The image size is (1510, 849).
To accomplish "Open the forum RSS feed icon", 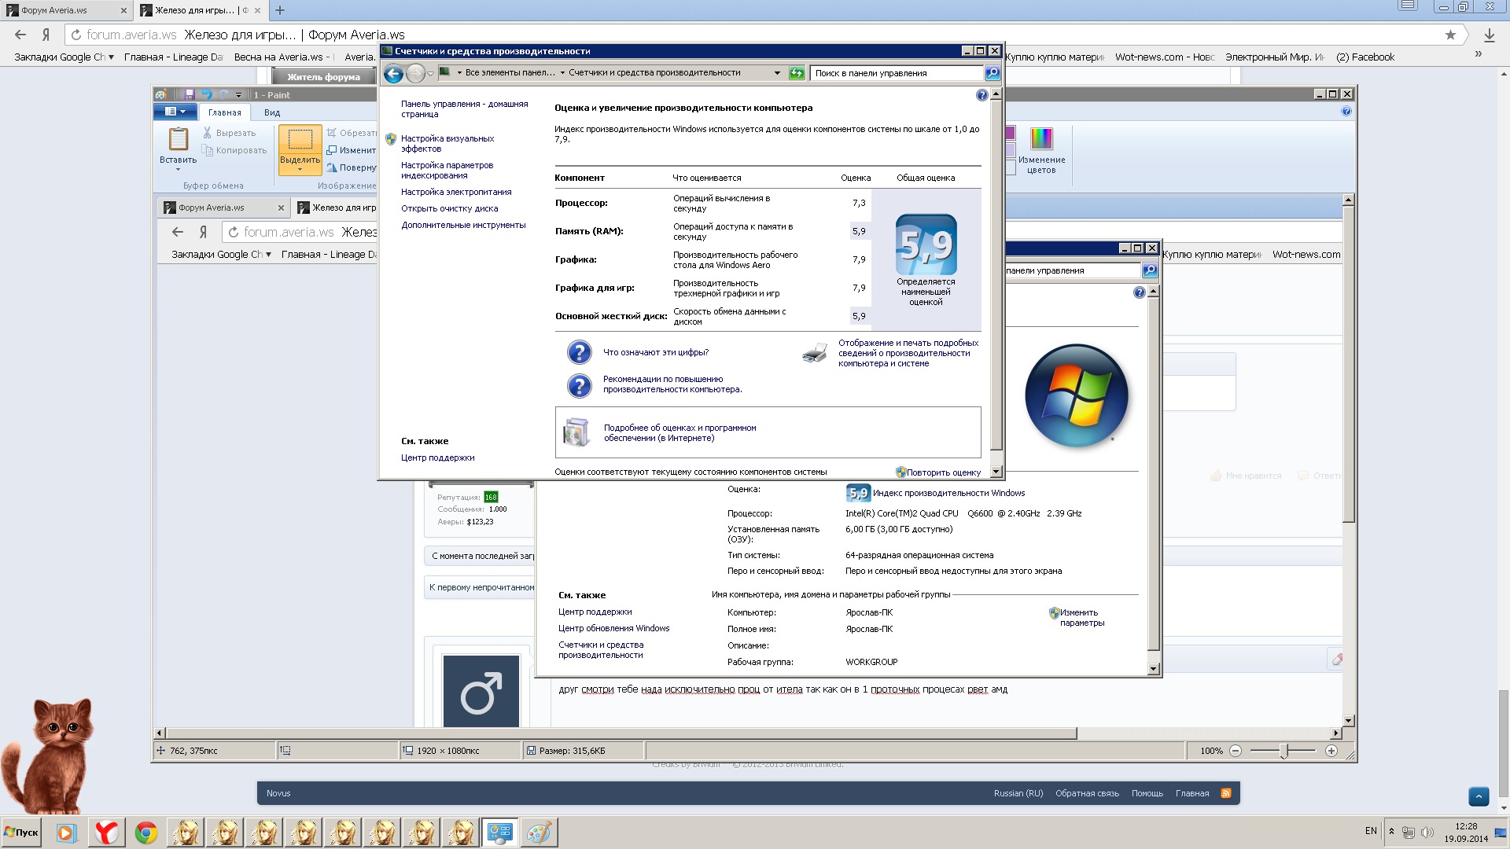I will point(1225,793).
